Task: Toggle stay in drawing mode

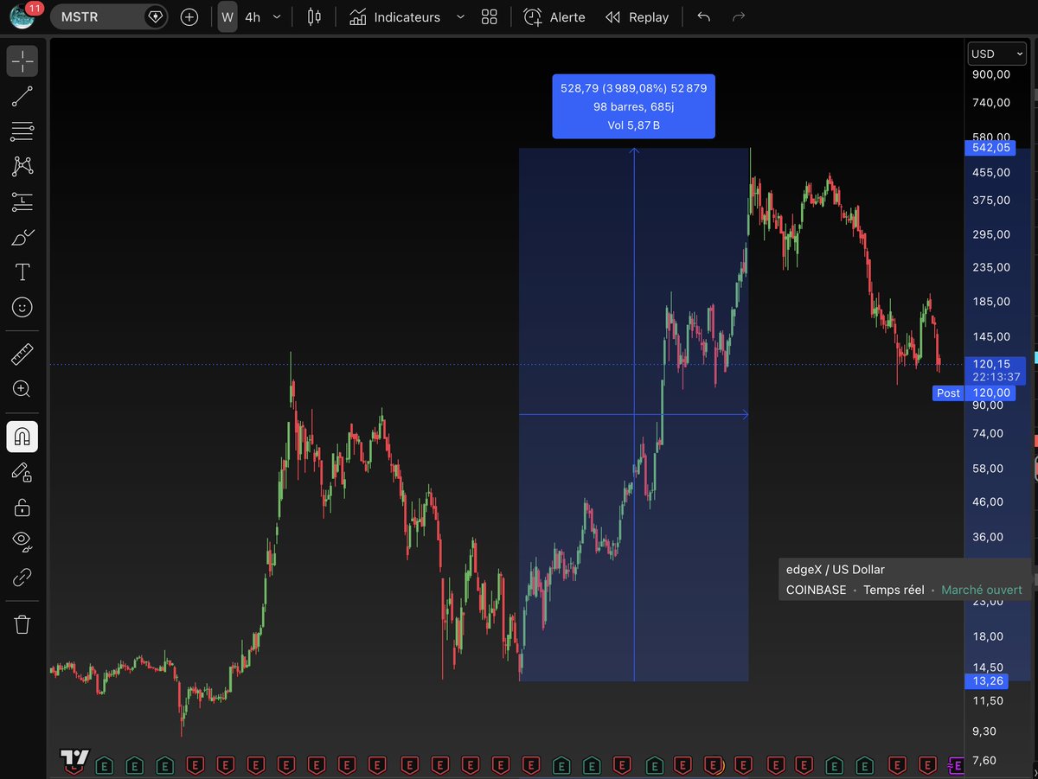Action: pos(22,472)
